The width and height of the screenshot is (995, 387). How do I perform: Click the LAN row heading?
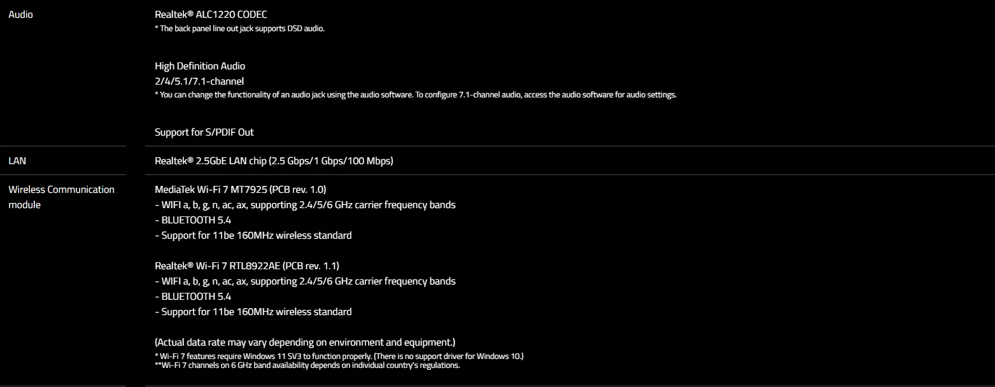click(17, 161)
